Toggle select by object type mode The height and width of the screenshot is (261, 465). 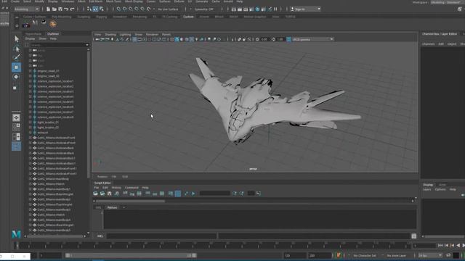pyautogui.click(x=95, y=9)
